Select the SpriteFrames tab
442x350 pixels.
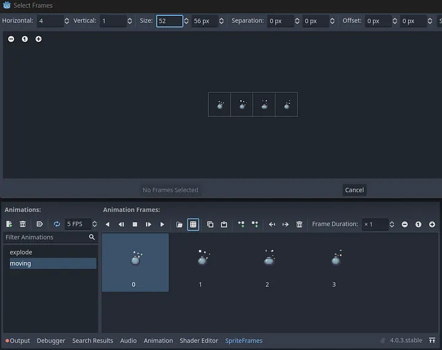[244, 341]
